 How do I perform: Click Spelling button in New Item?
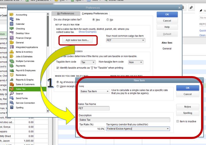(x=188, y=113)
